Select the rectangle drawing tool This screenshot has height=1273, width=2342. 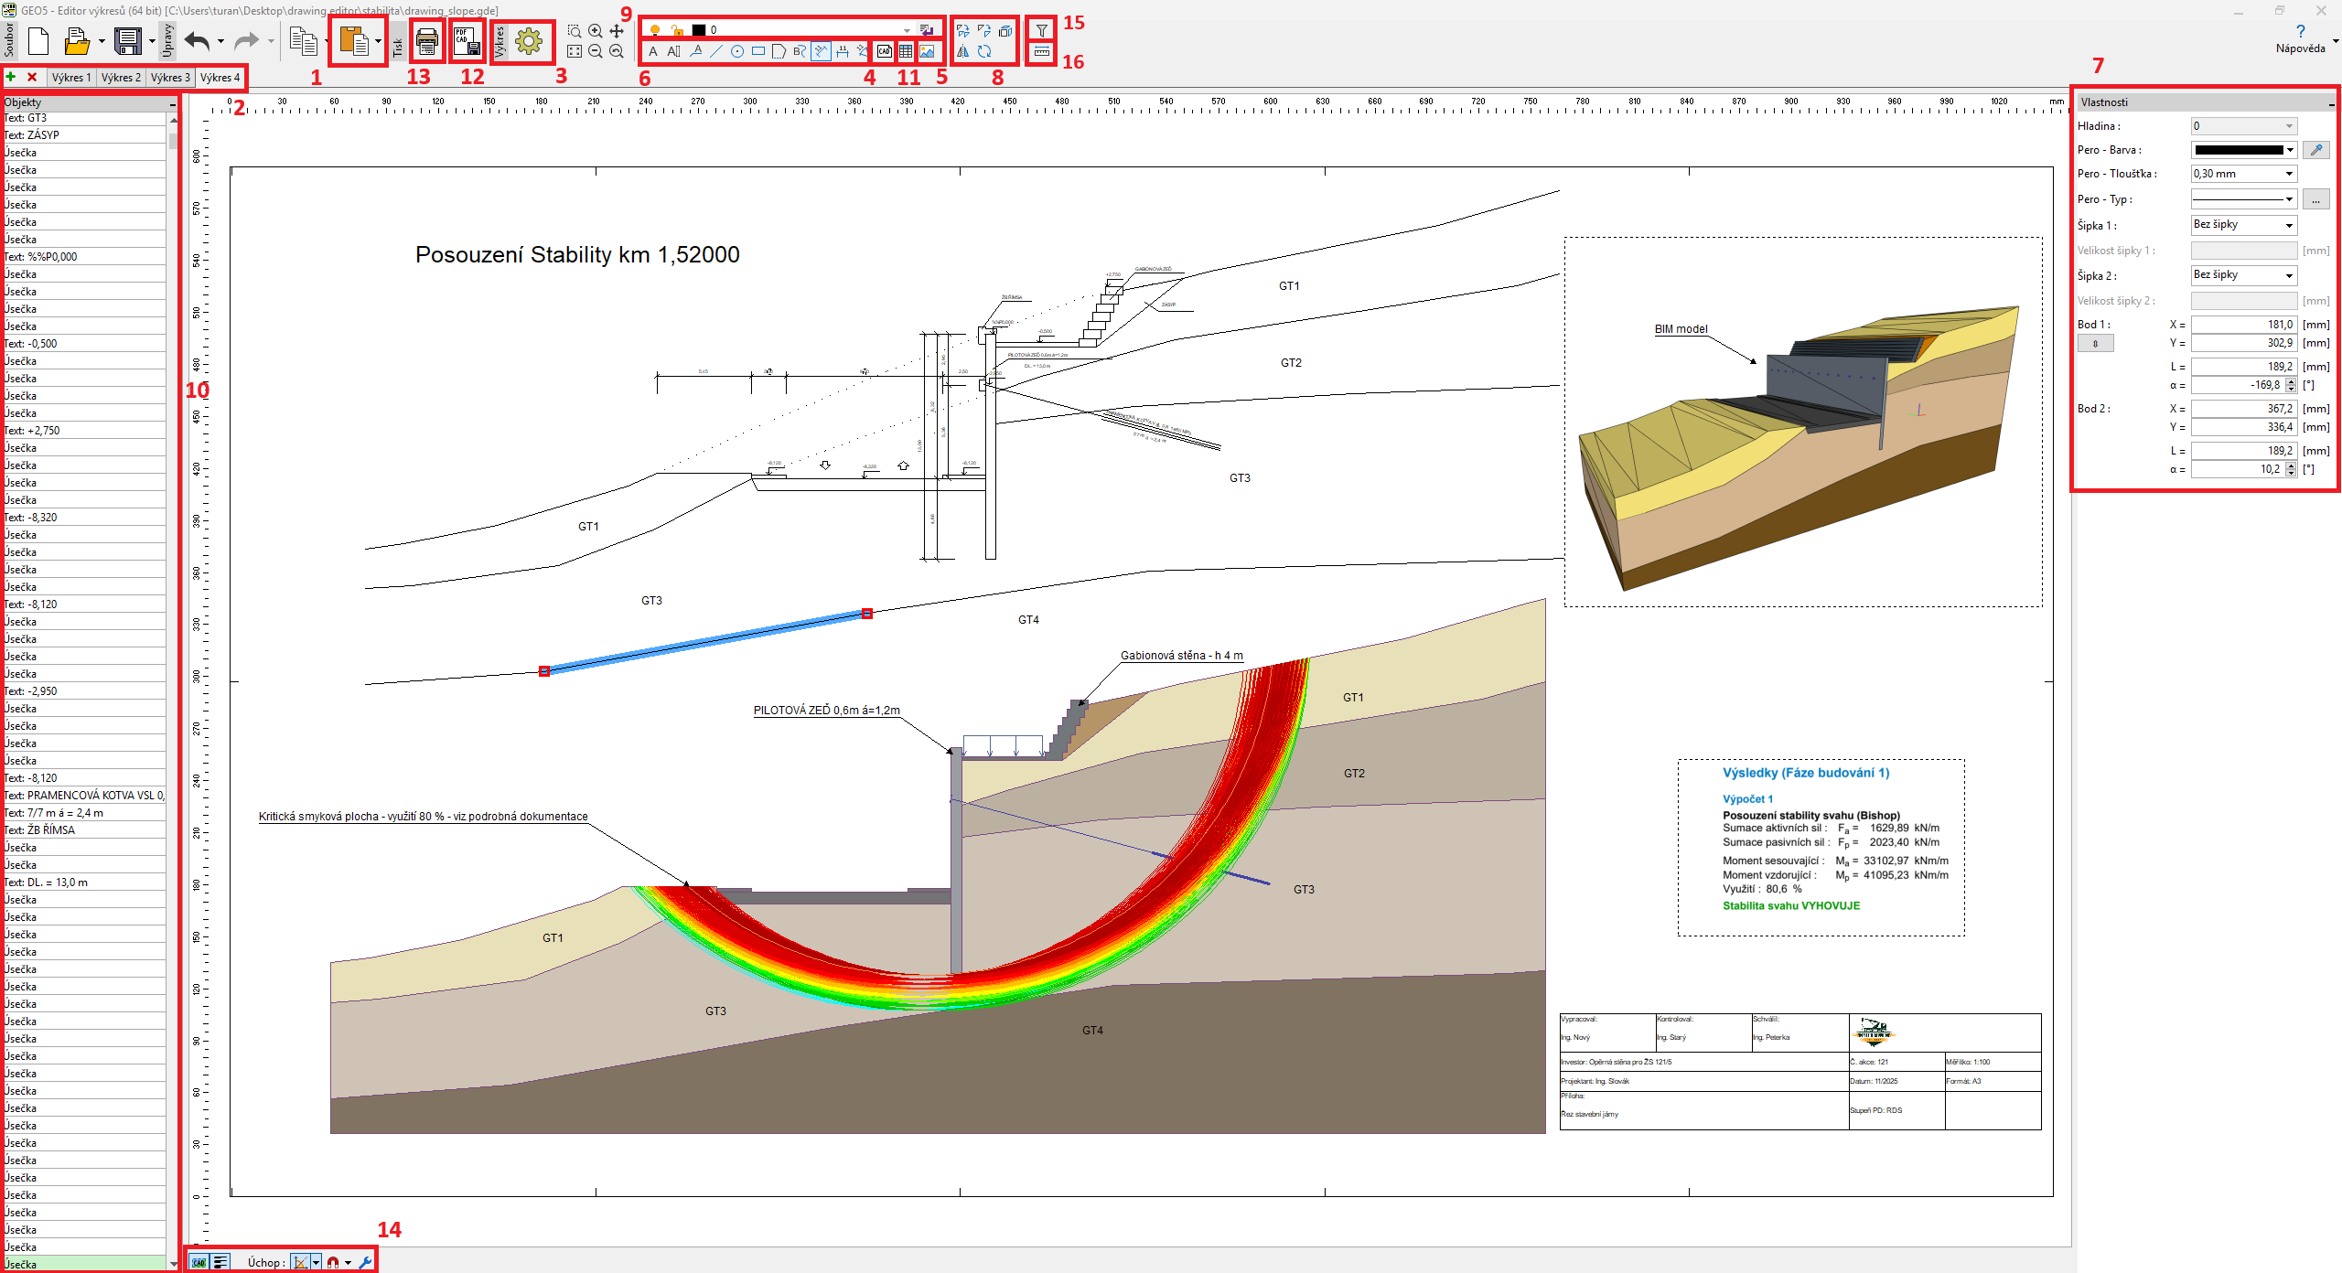[758, 52]
